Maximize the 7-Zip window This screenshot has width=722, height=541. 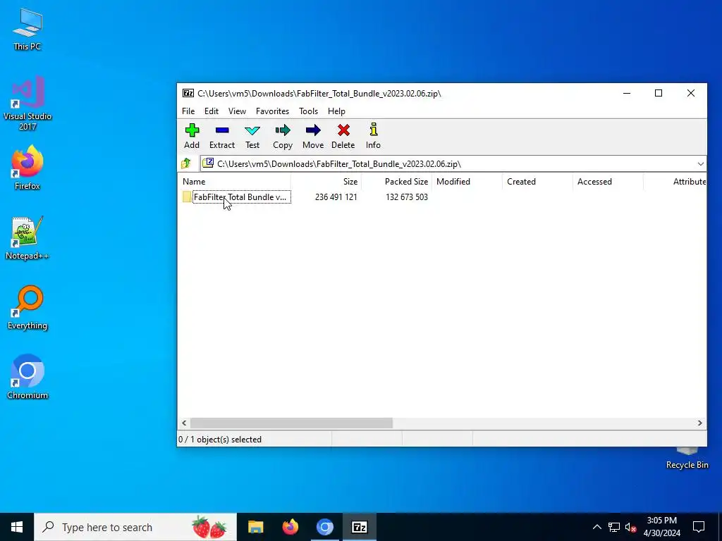point(659,94)
